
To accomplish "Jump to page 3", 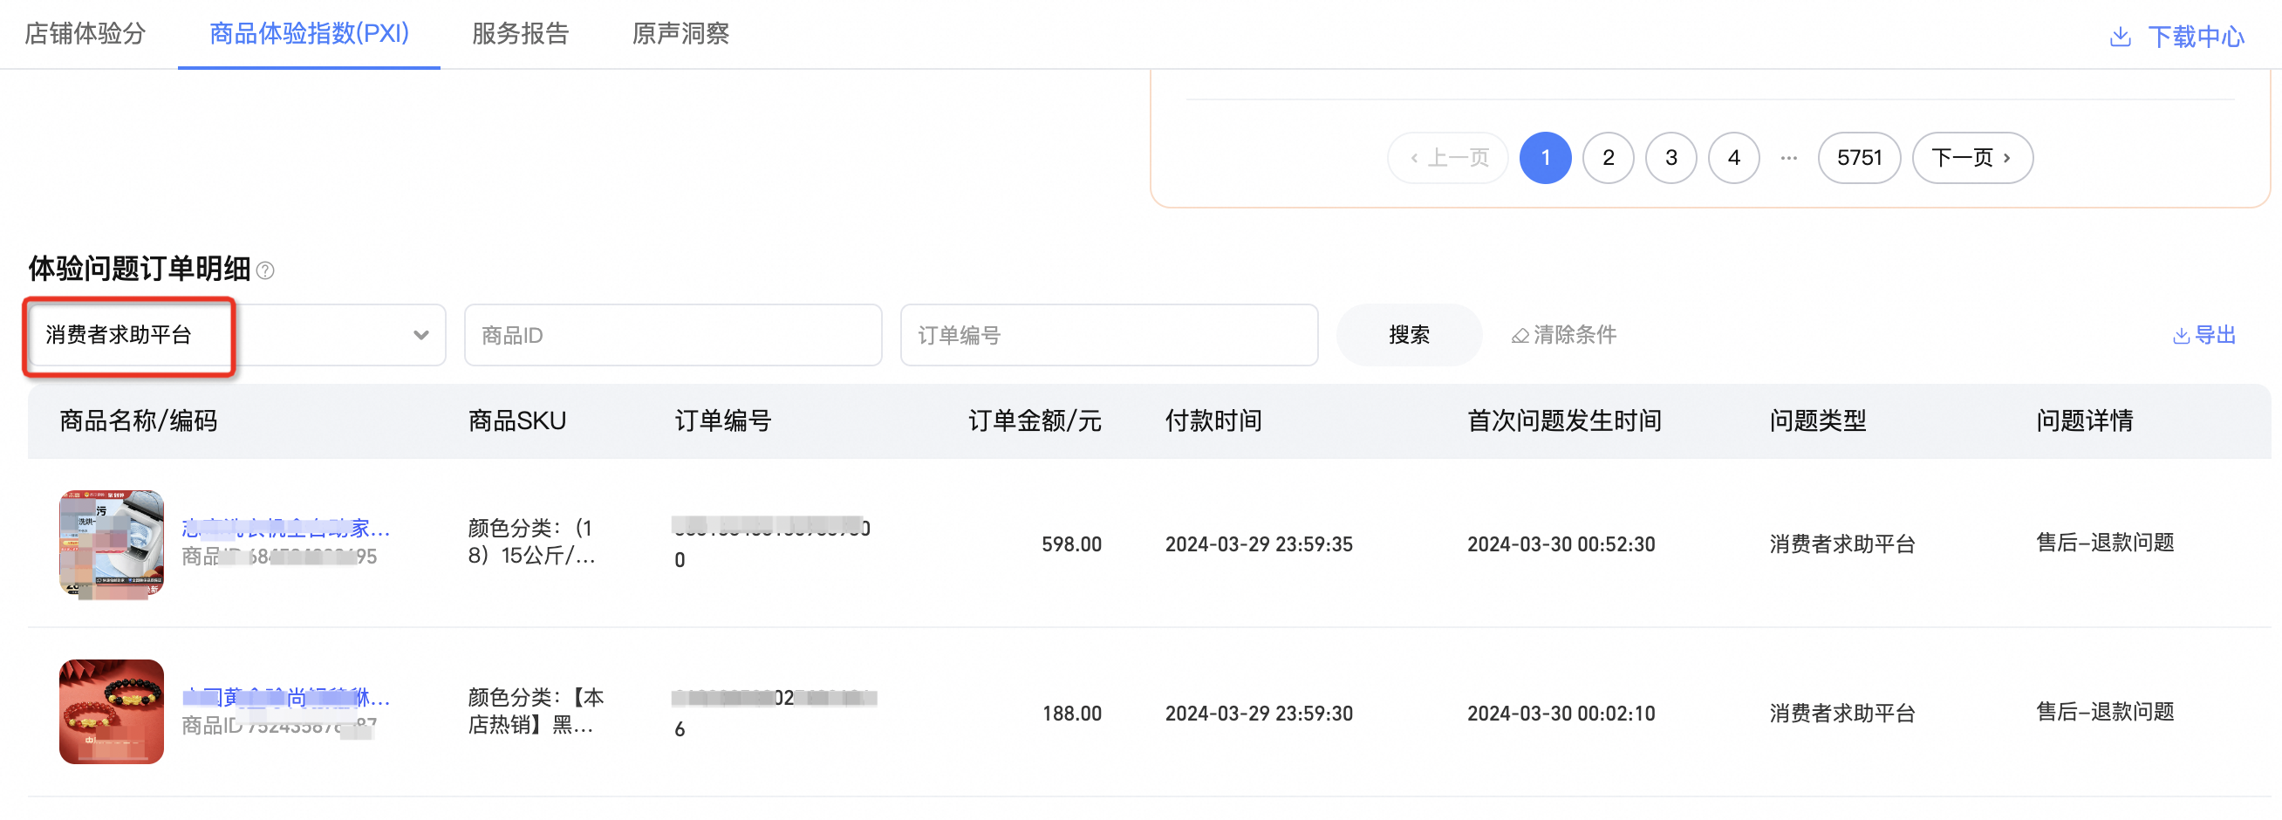I will [1671, 158].
